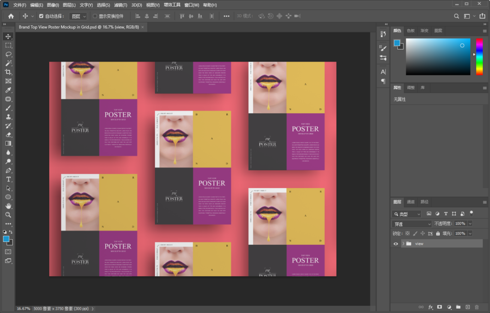The height and width of the screenshot is (313, 490).
Task: Add a layer mask
Action: point(440,307)
